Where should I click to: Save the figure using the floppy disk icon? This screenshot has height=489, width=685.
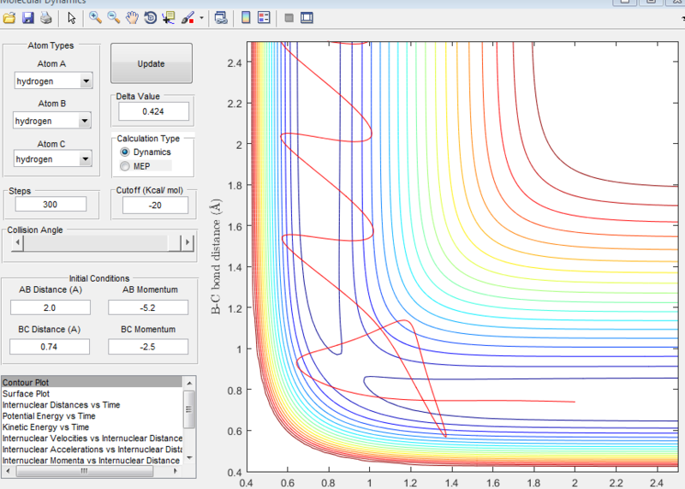(27, 17)
